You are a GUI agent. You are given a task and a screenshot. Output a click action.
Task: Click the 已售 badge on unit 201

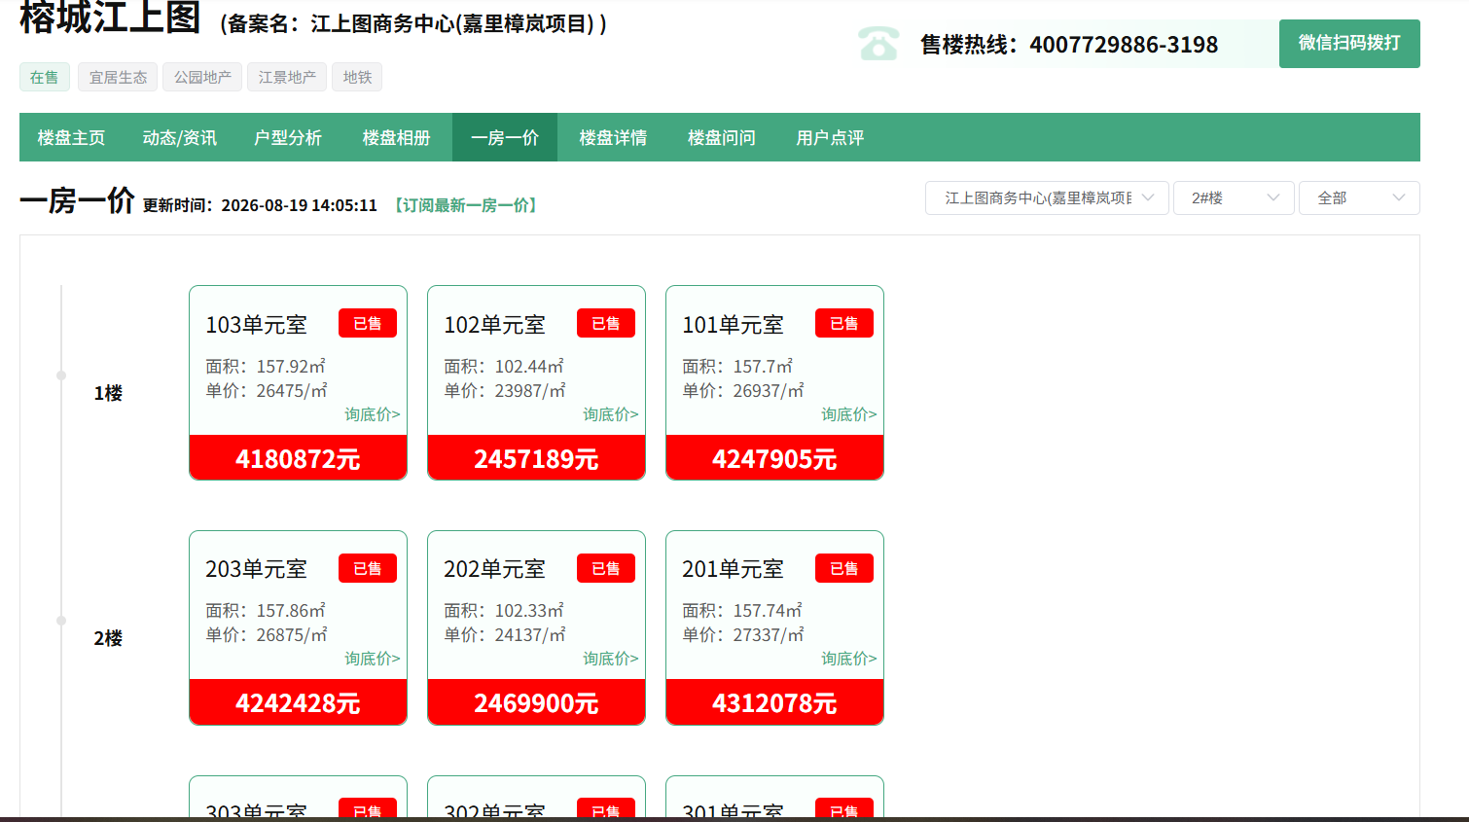point(844,568)
